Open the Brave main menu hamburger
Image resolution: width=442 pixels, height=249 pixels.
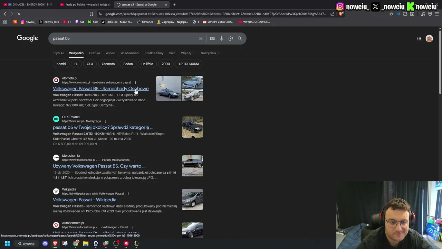pos(437,14)
